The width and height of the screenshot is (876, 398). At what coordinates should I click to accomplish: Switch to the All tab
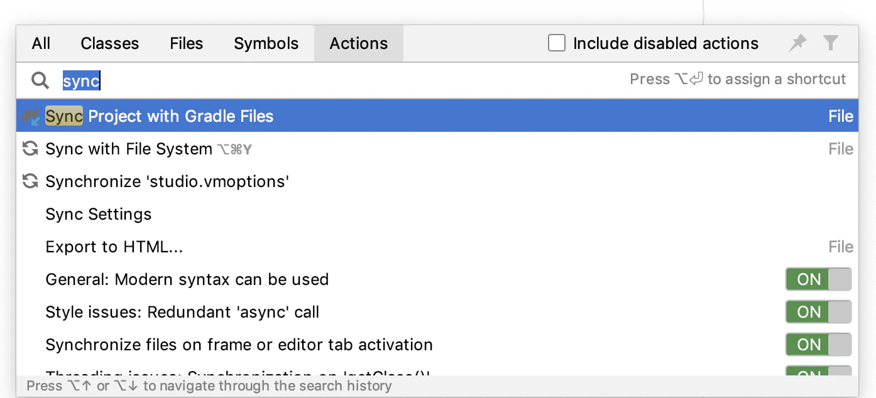[x=41, y=43]
